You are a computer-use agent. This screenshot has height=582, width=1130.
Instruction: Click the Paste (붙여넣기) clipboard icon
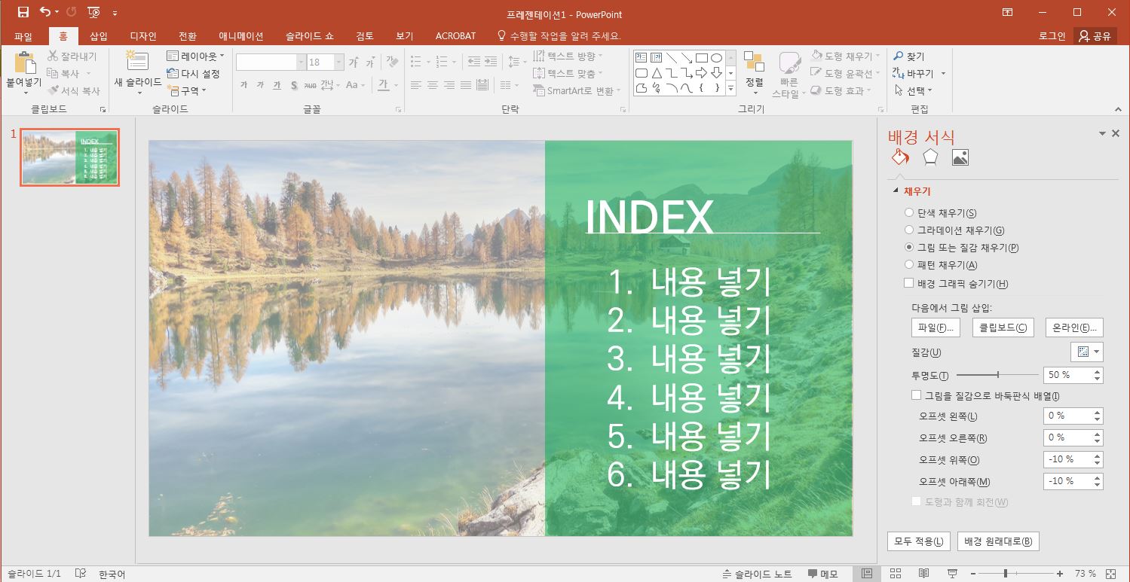[x=26, y=65]
